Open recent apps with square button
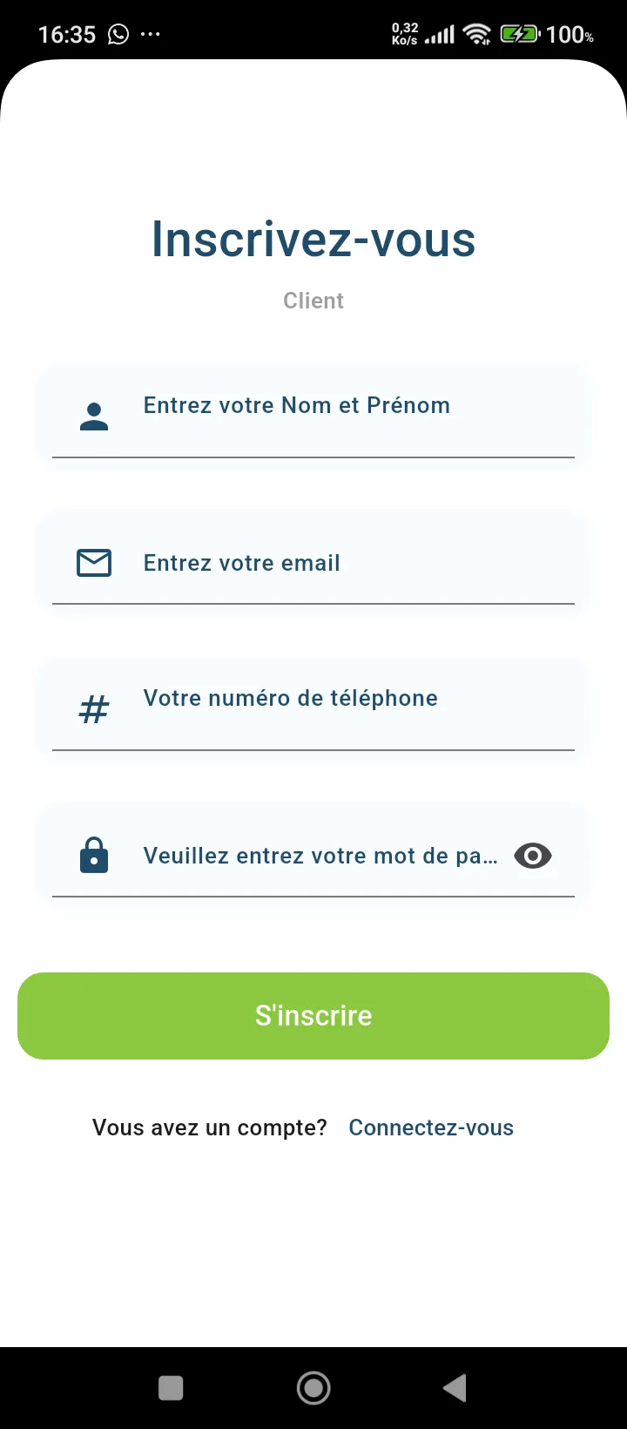This screenshot has height=1429, width=627. click(x=171, y=1388)
